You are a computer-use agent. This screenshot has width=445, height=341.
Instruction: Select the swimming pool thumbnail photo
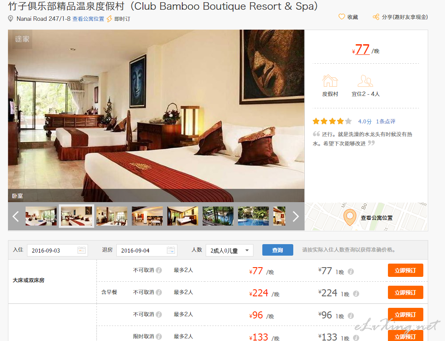[x=253, y=216]
